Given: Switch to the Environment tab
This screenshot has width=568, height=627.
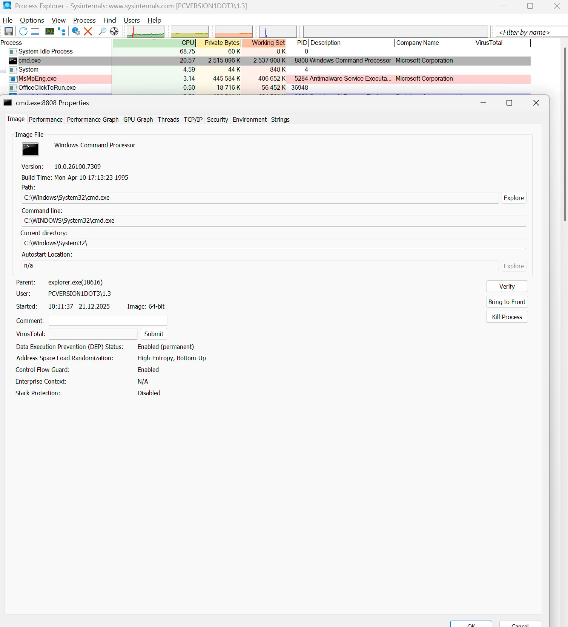Looking at the screenshot, I should (250, 119).
